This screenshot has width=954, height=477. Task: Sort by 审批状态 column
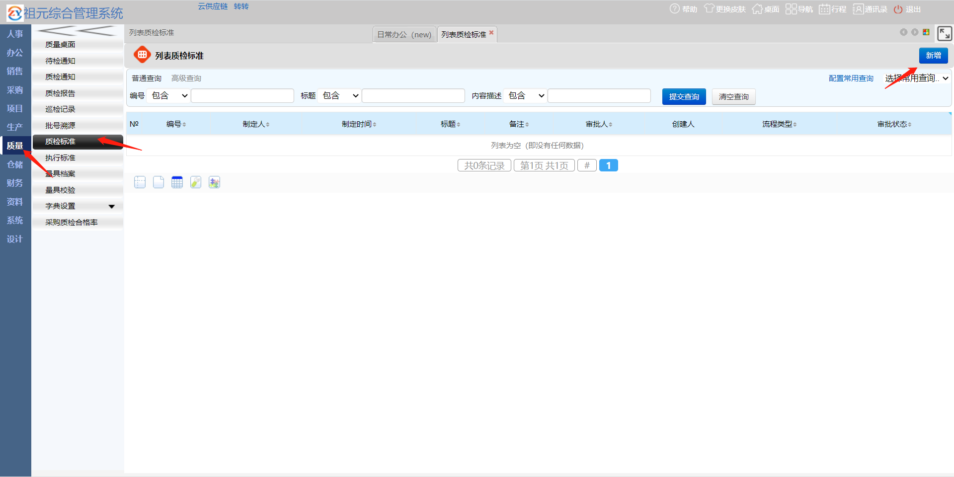[894, 124]
